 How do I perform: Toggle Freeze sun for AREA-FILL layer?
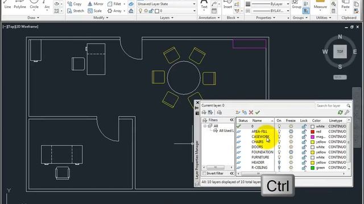[x=291, y=131]
